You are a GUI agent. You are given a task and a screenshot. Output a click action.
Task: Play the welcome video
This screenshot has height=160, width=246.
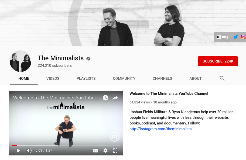pyautogui.click(x=18, y=151)
